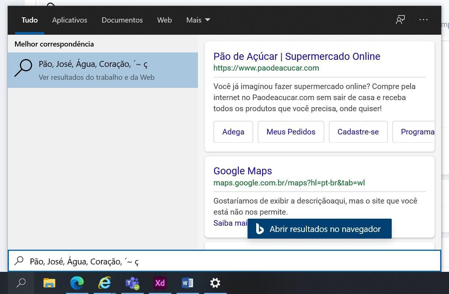Viewport: 449px width, 294px height.
Task: Click the Google Maps description text
Action: point(315,206)
